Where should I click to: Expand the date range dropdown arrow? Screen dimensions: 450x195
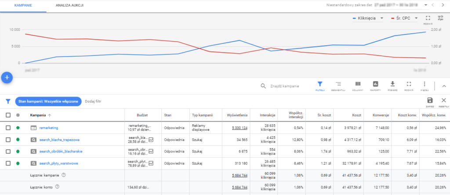click(426, 5)
